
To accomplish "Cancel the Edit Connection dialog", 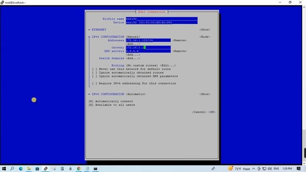I will 199,112.
